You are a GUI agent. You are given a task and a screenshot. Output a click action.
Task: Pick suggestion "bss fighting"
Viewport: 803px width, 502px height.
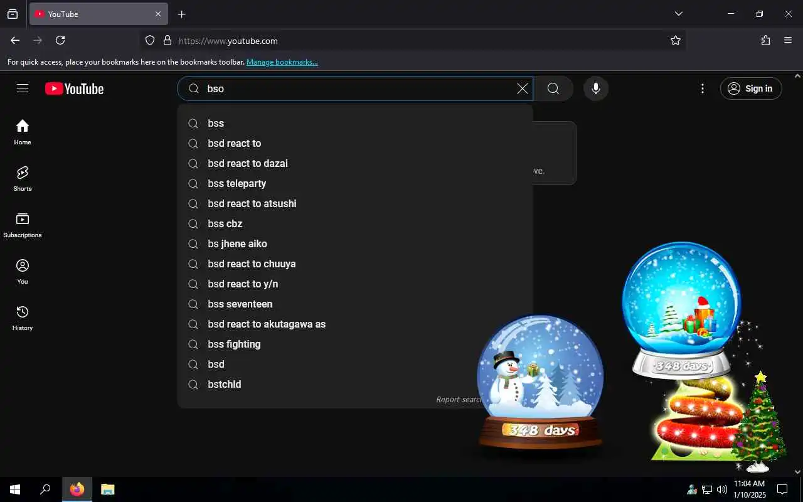[355, 344]
